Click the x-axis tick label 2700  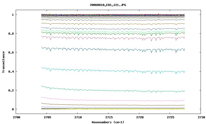[16, 117]
